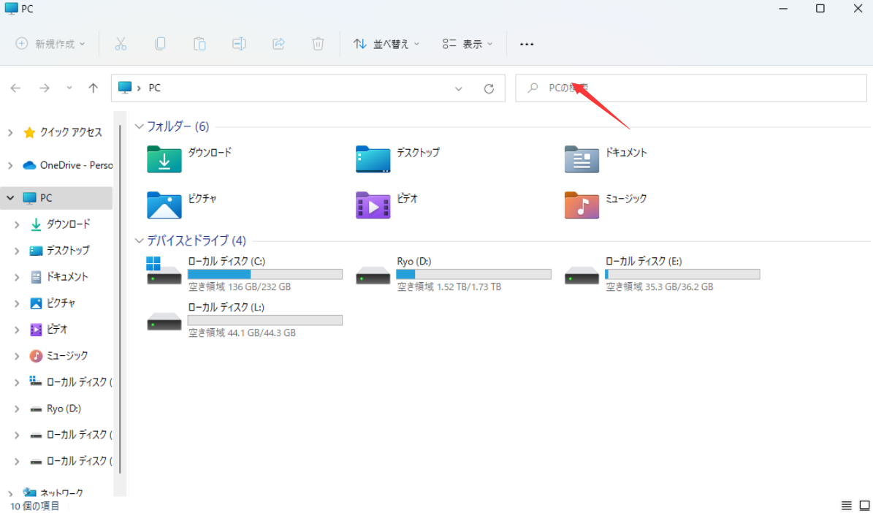Screen dimensions: 873x513
Task: Click the Copy icon on the toolbar
Action: [x=160, y=43]
